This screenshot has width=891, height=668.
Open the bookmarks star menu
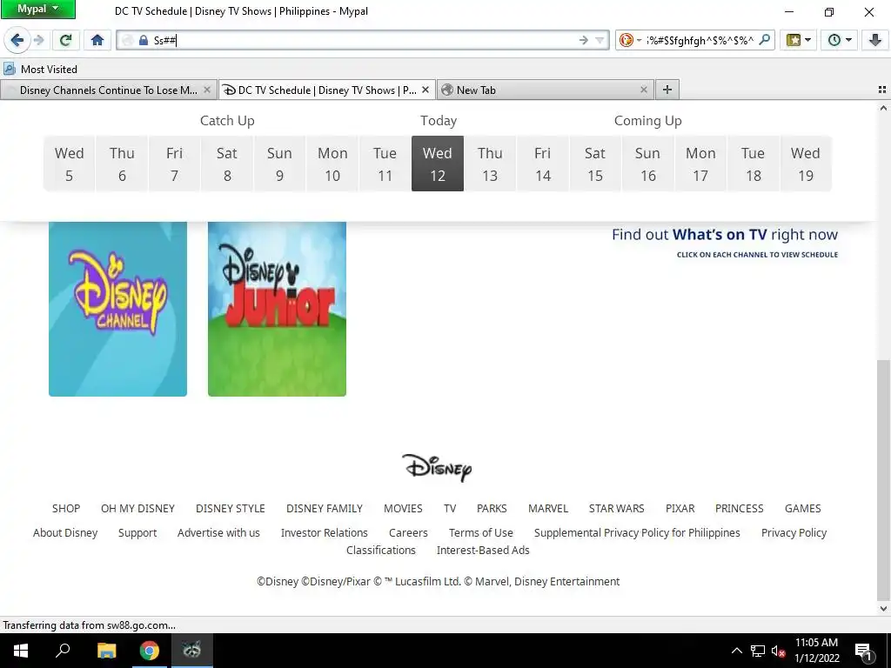(799, 40)
